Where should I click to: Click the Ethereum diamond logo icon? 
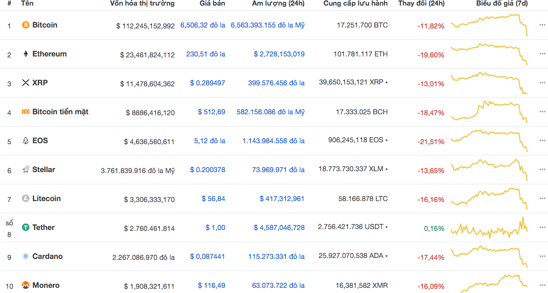(26, 54)
